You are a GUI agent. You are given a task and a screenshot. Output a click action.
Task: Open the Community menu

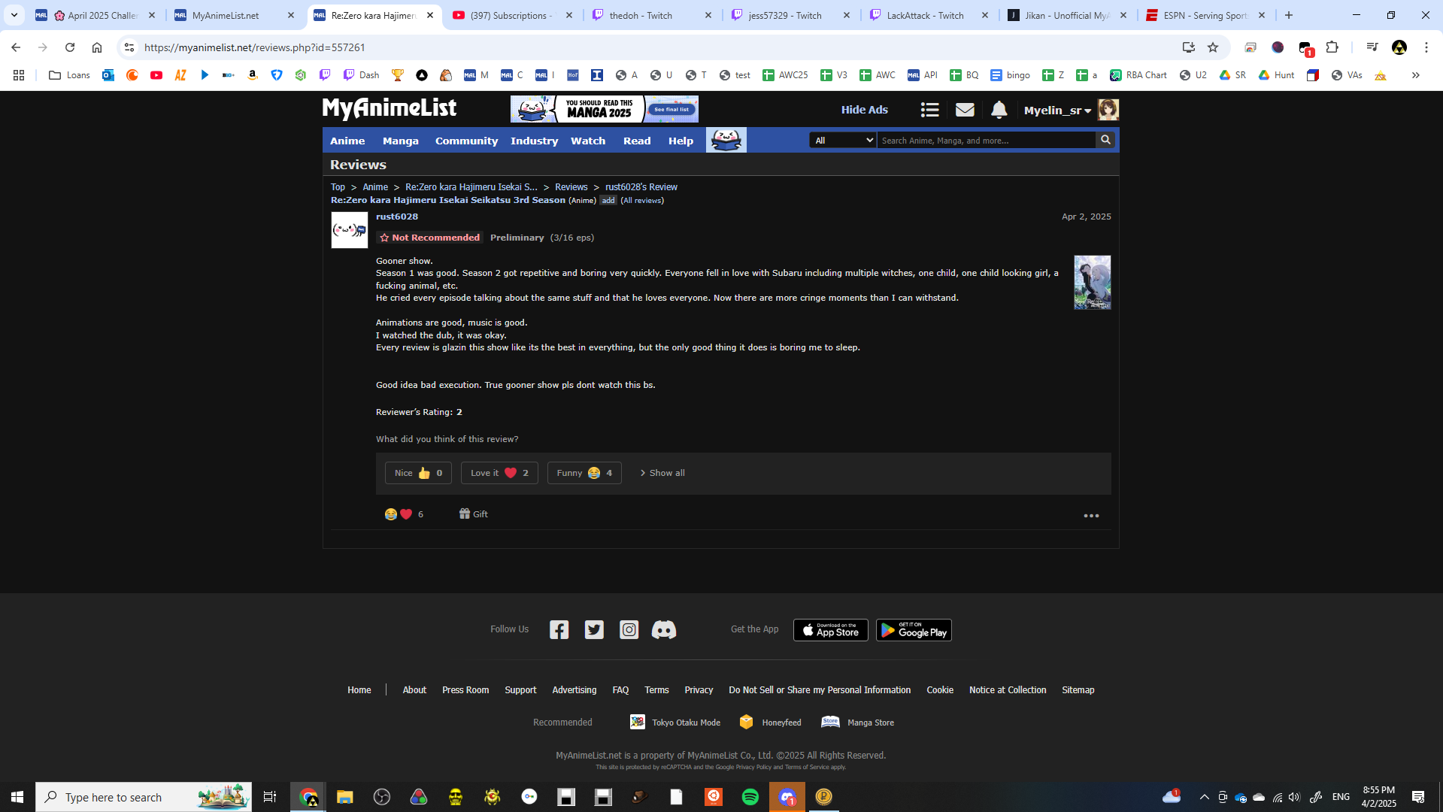(x=466, y=141)
